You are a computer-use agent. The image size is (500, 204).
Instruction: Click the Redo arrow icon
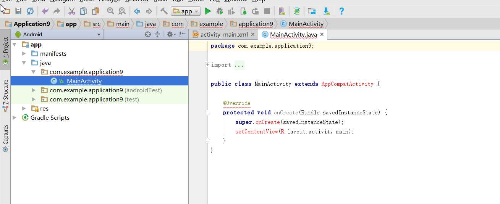tap(57, 11)
